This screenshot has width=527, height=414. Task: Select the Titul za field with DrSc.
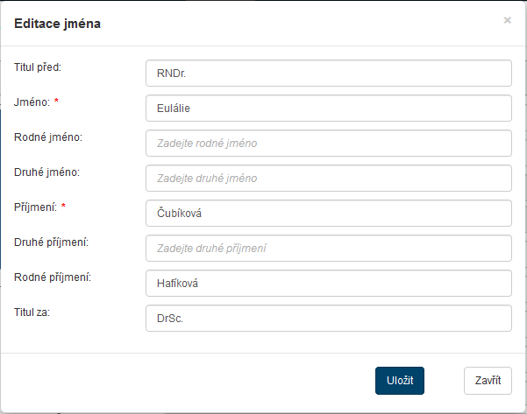(x=328, y=319)
